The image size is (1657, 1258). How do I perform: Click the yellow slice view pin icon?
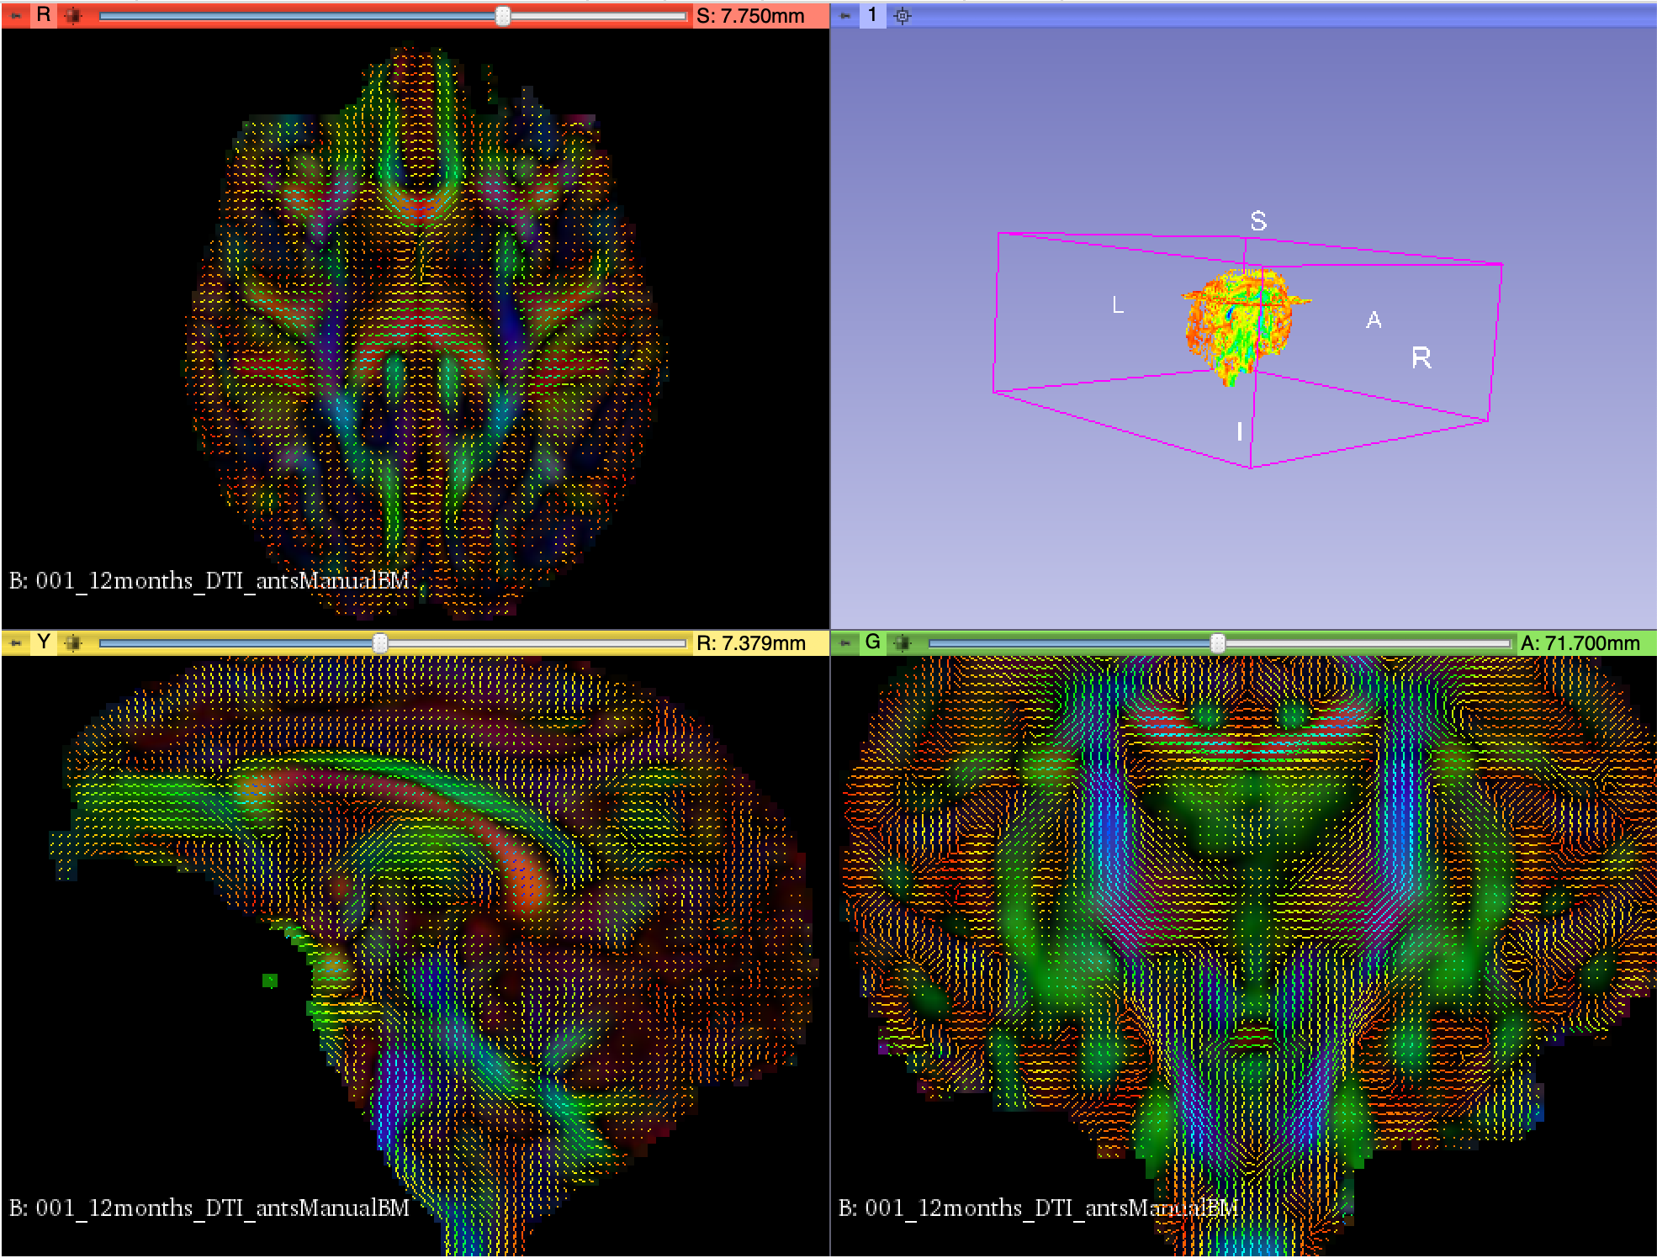(16, 643)
